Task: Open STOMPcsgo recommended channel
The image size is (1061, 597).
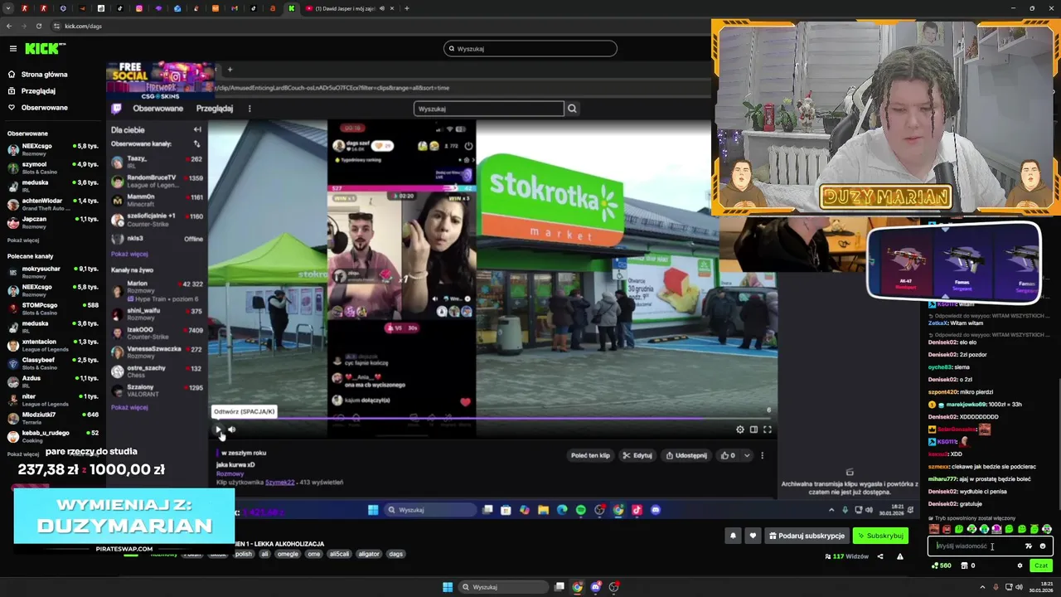Action: (53, 308)
